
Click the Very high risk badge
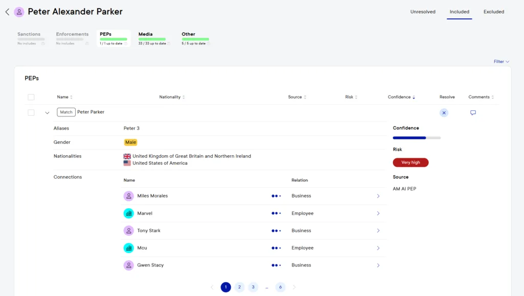pos(410,162)
